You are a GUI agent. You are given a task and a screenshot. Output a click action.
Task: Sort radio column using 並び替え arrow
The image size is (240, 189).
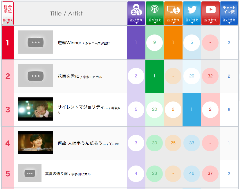pyautogui.click(x=155, y=21)
